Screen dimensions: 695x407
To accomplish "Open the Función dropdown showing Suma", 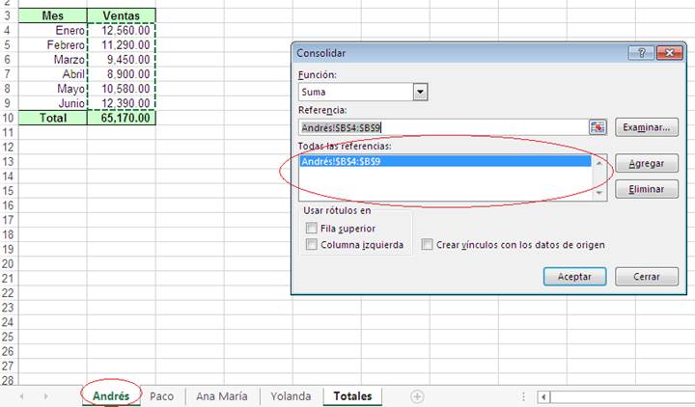I will (x=420, y=92).
